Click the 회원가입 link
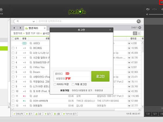This screenshot has width=163, height=122. pyautogui.click(x=65, y=90)
